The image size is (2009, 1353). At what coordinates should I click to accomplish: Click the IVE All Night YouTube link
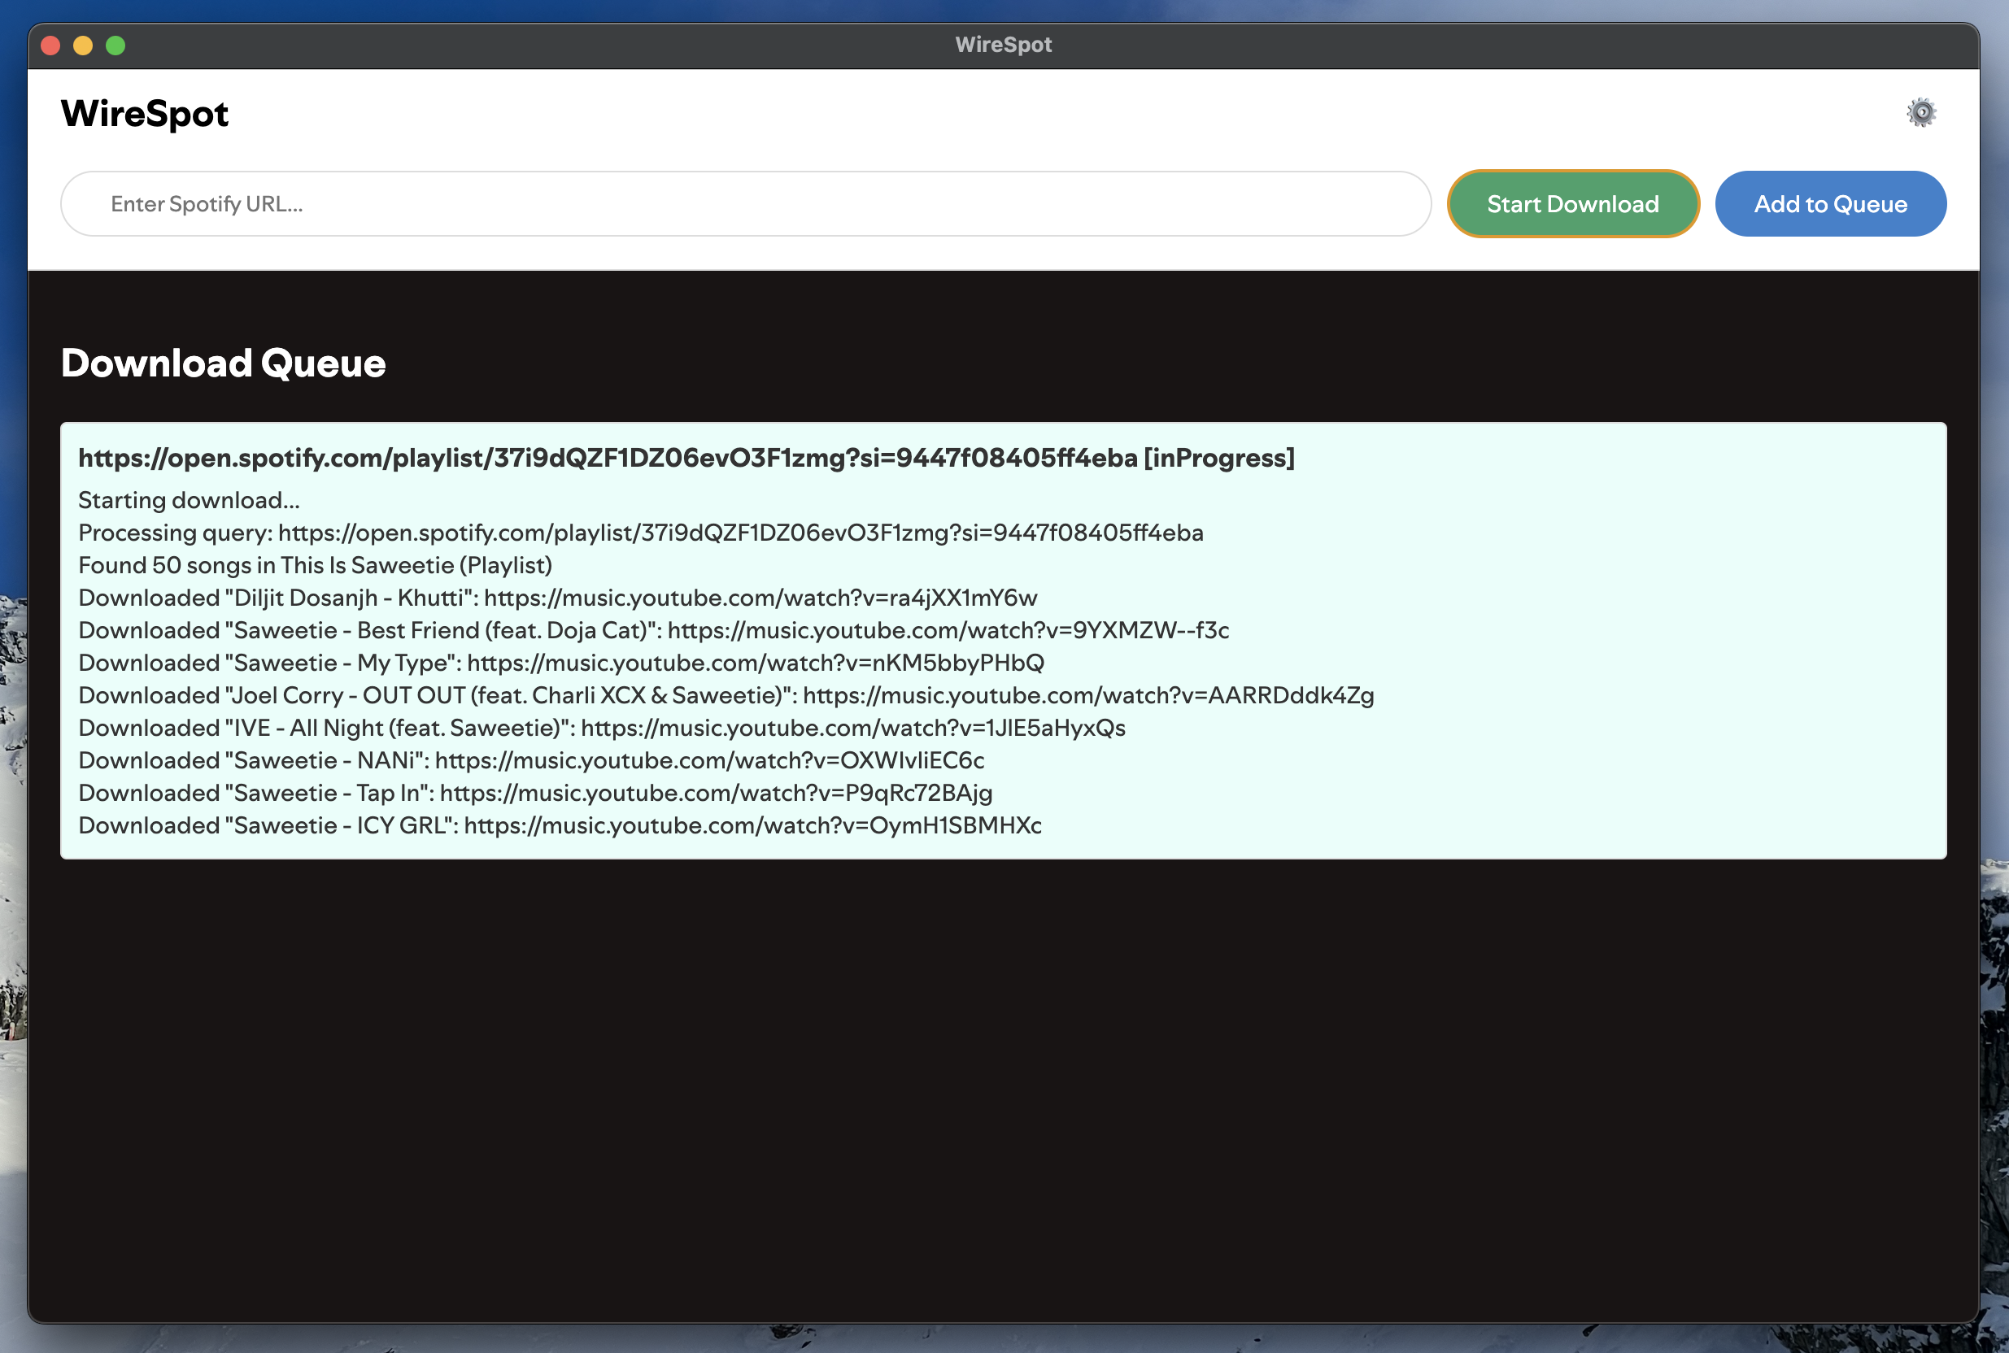point(852,729)
